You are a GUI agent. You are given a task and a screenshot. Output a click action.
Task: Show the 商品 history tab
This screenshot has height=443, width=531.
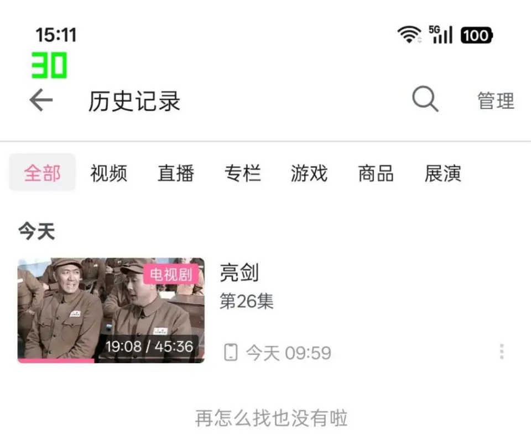376,173
